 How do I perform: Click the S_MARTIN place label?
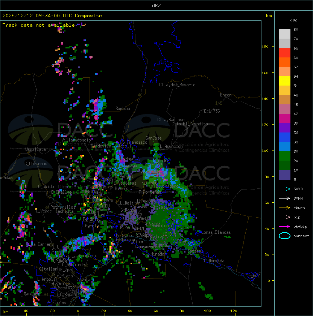[x=142, y=218]
